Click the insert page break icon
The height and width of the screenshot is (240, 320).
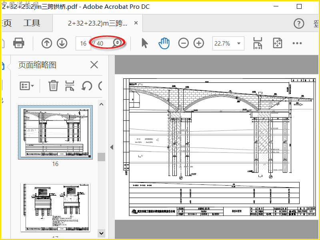(x=70, y=86)
